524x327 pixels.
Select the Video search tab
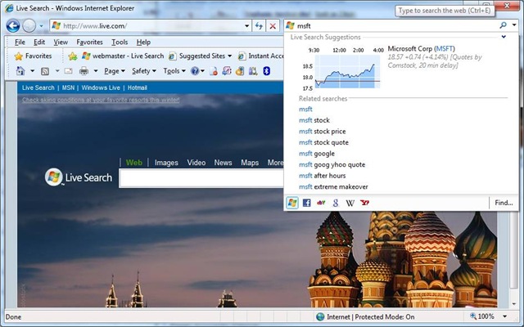click(x=196, y=163)
